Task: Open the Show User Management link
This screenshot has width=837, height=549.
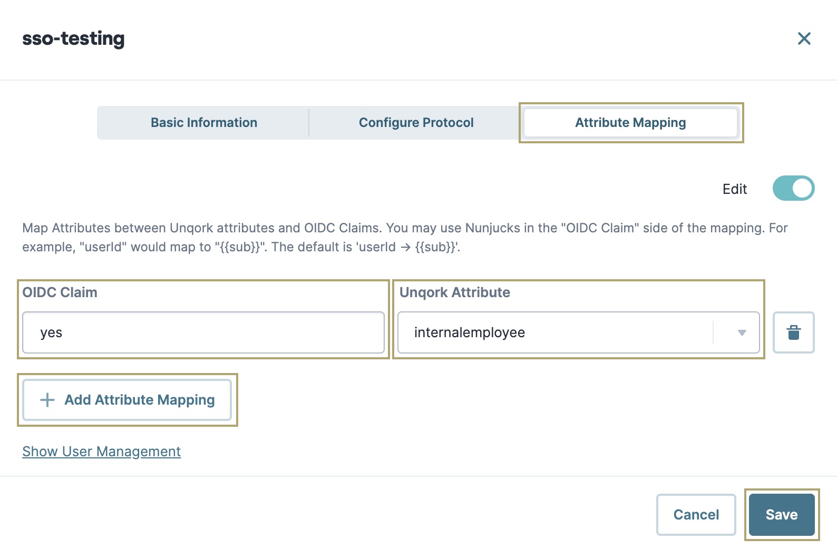Action: pos(102,452)
